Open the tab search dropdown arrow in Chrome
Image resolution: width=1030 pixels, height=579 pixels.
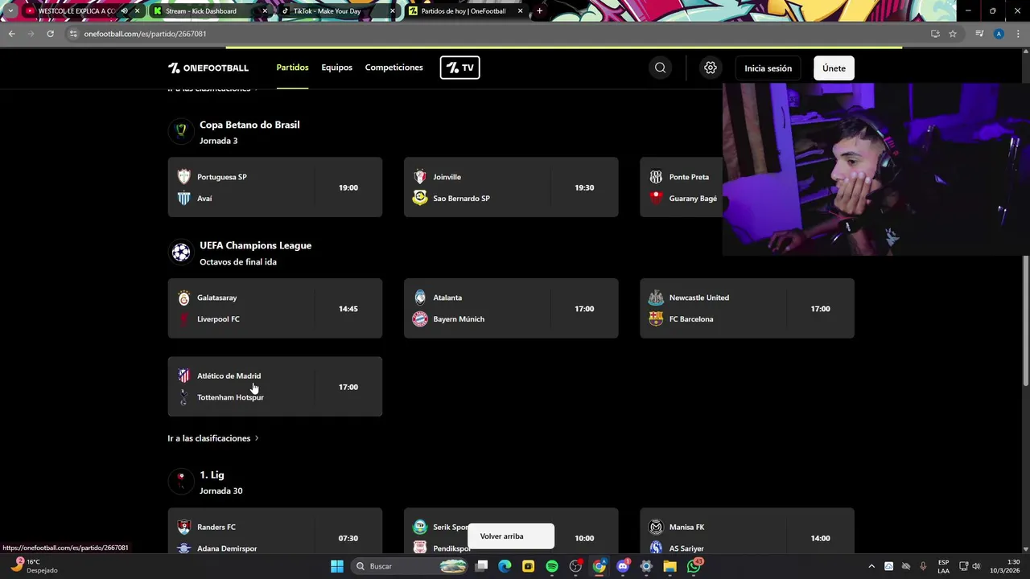coord(10,11)
